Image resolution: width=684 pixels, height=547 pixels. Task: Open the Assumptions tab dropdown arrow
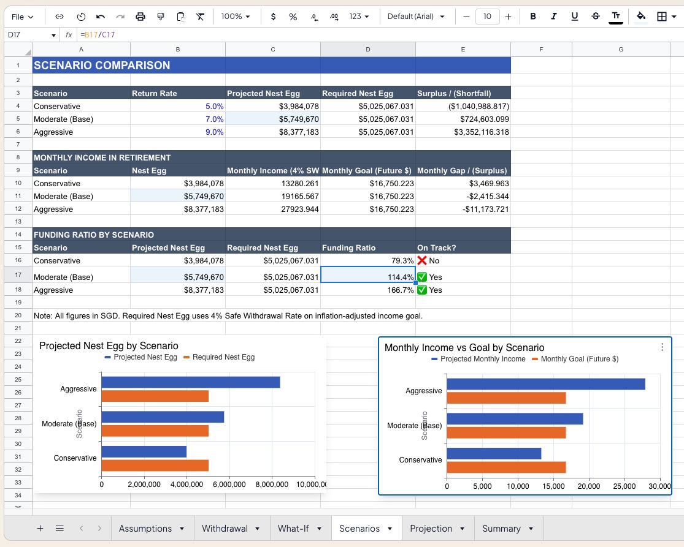tap(182, 529)
